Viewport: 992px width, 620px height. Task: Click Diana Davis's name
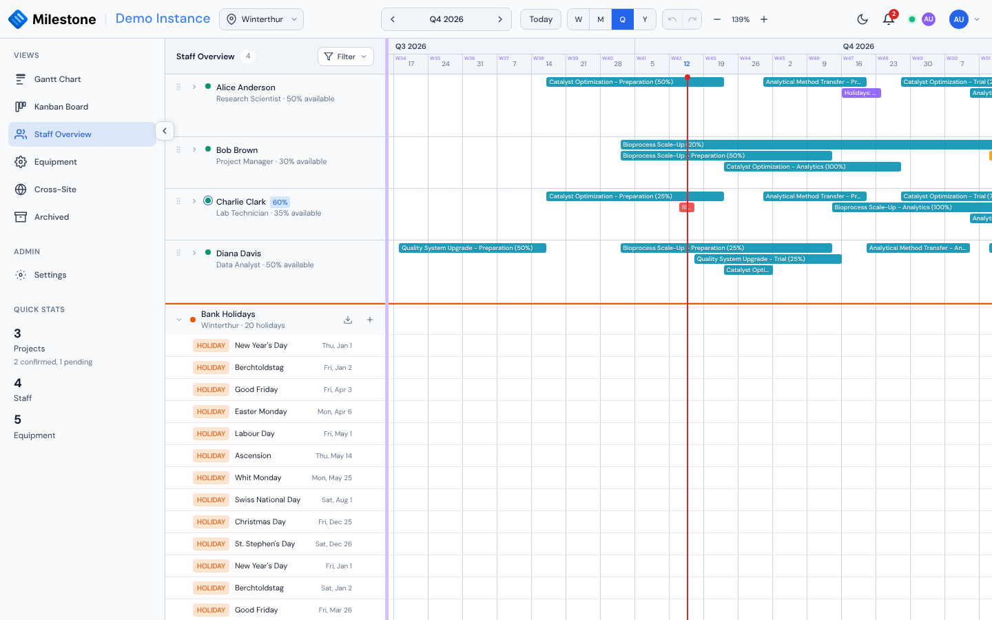click(238, 254)
